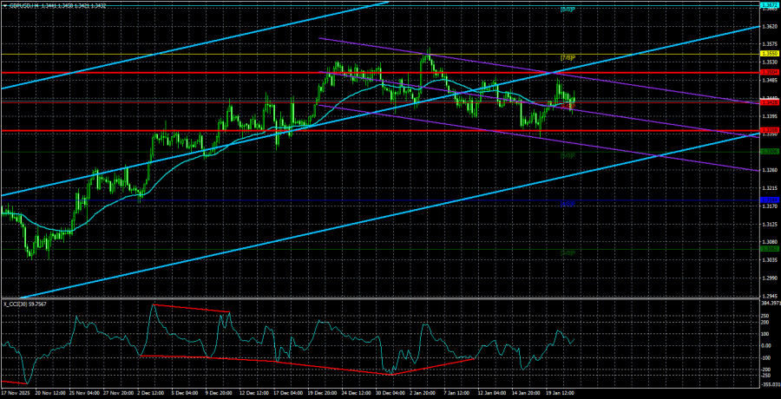The image size is (781, 399).
Task: Click the yellow 1.3550 price tag
Action: (x=768, y=54)
